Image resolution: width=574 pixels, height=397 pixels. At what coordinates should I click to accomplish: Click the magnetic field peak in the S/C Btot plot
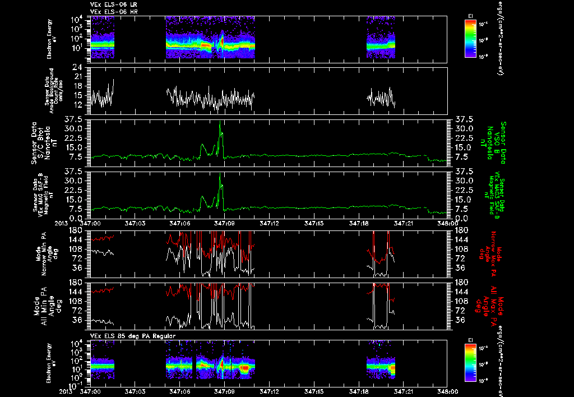(x=220, y=122)
